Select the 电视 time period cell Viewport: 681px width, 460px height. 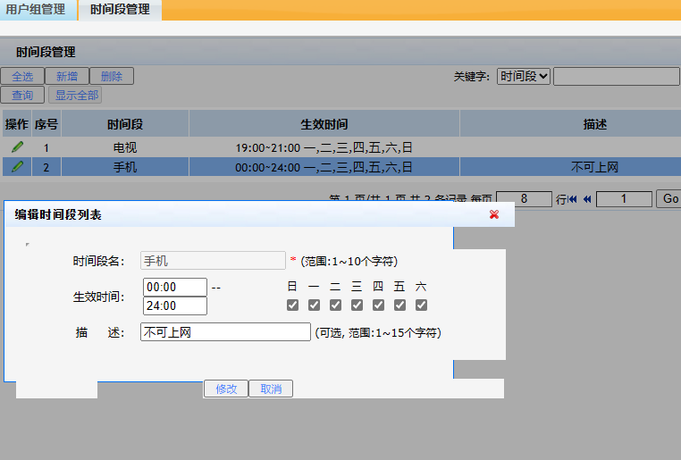coord(125,147)
